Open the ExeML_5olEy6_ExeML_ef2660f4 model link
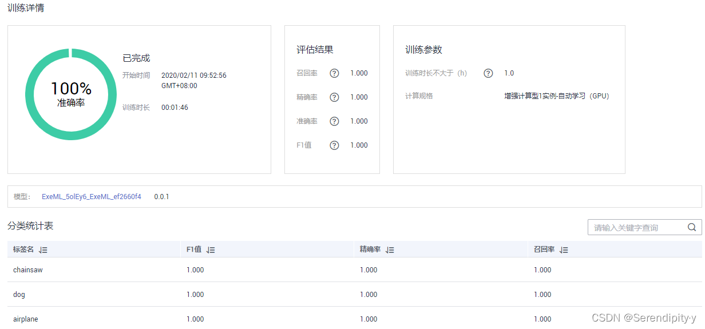This screenshot has width=705, height=329. tap(92, 197)
